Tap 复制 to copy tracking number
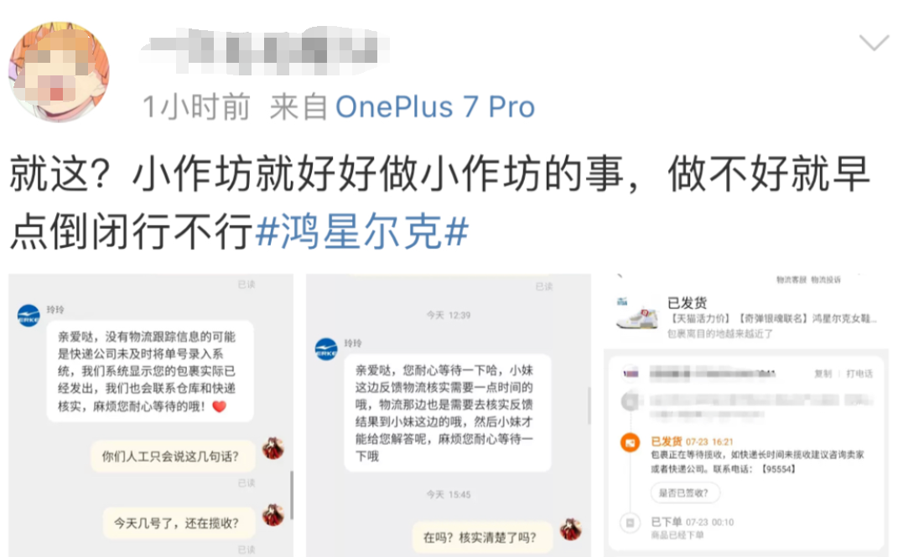The image size is (898, 557). click(823, 374)
